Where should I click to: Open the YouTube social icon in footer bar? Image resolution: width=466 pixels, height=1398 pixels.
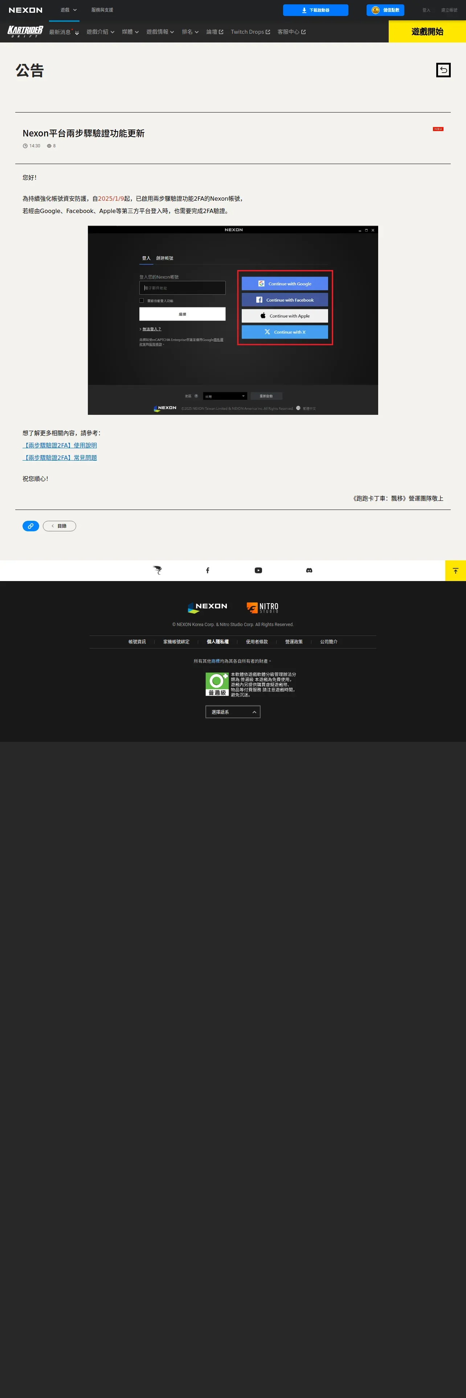[258, 571]
